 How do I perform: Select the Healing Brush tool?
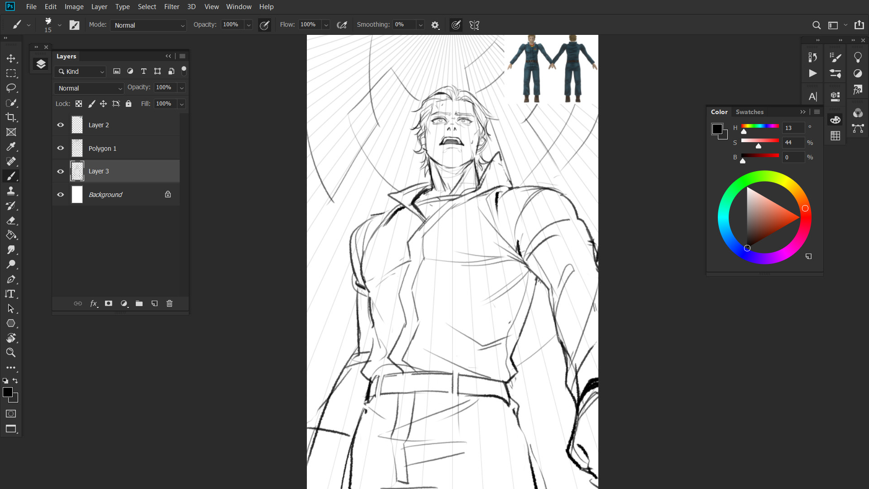(11, 161)
